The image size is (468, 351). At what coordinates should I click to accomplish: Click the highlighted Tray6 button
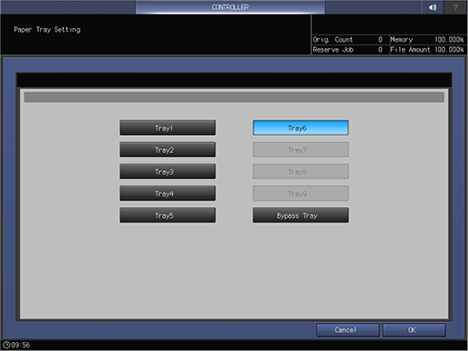(301, 128)
